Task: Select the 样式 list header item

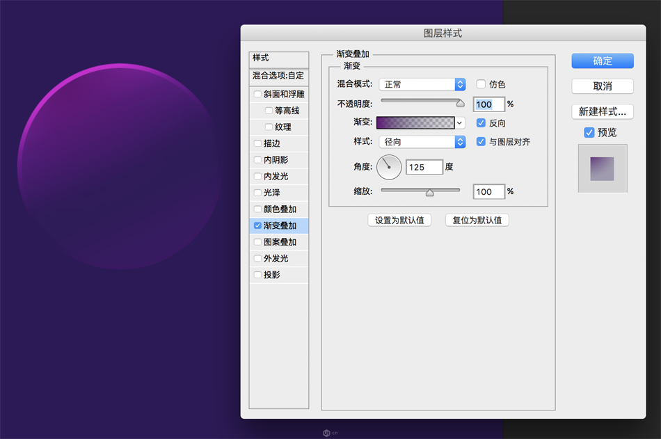Action: 278,59
